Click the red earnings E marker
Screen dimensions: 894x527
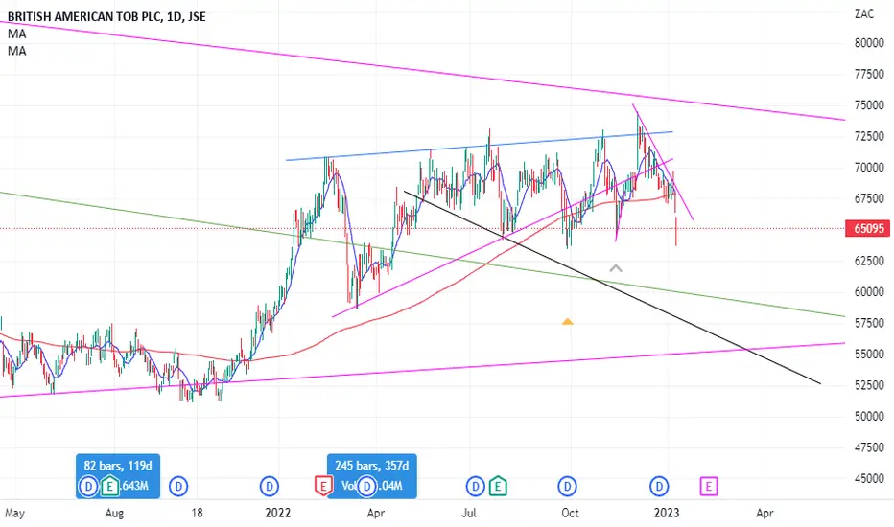(323, 487)
